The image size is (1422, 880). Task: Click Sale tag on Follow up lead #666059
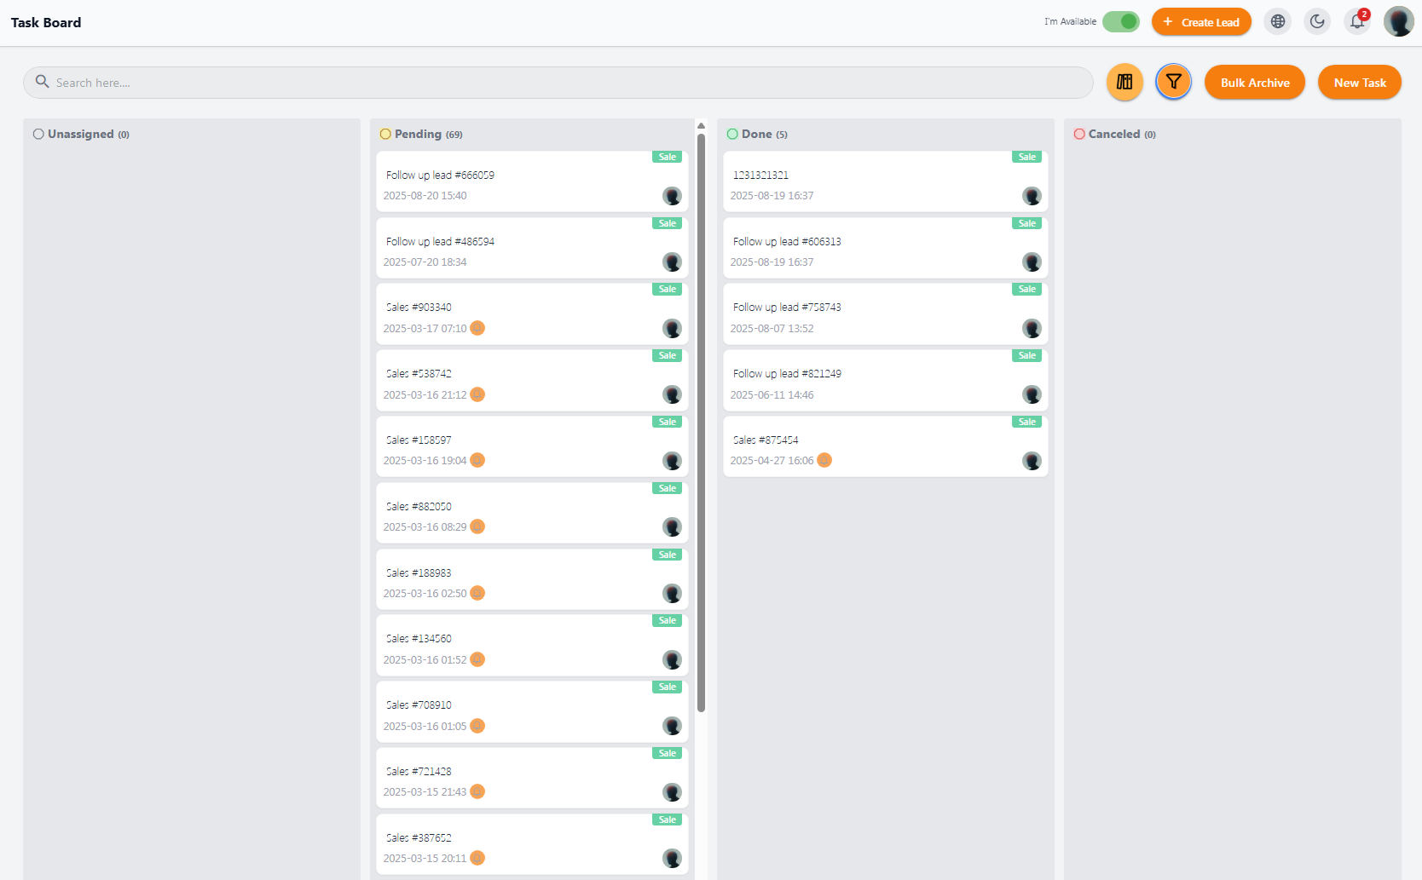[x=667, y=157]
